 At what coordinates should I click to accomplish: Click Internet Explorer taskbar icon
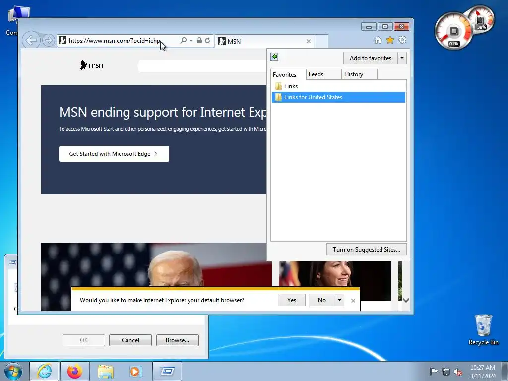(x=44, y=371)
